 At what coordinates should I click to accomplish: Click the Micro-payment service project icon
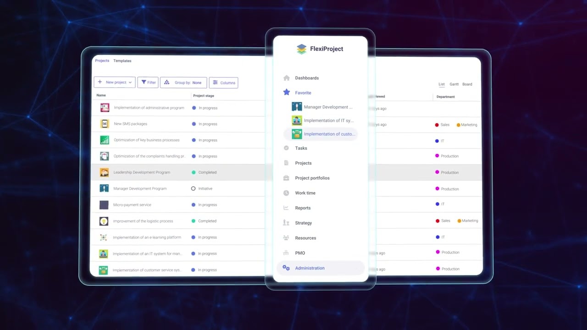point(104,205)
